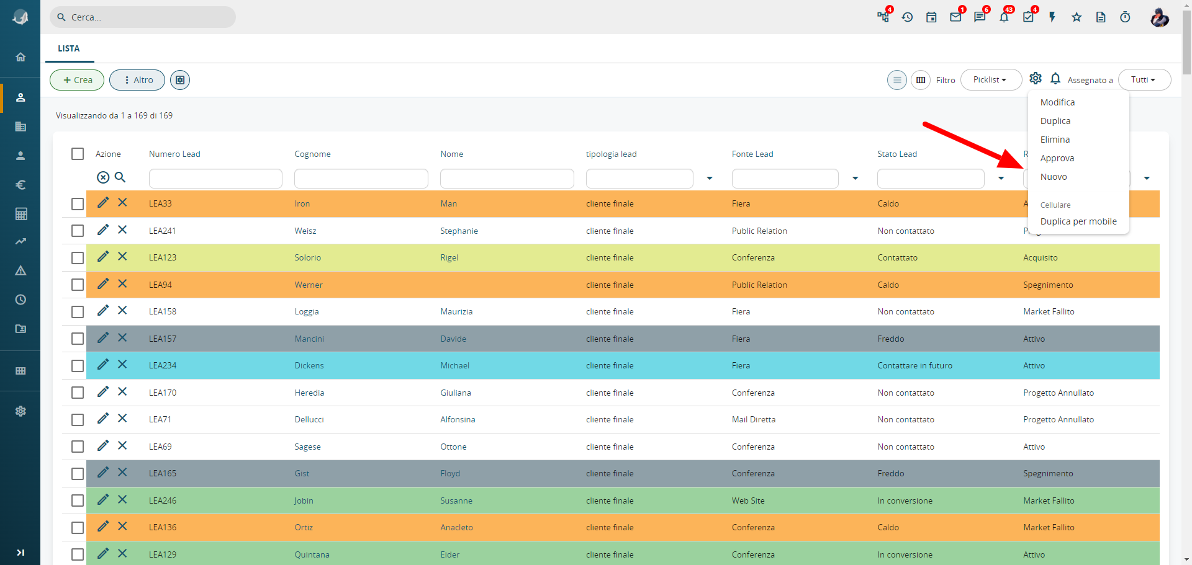Open the calculator sidebar icon
The height and width of the screenshot is (565, 1192).
20,214
